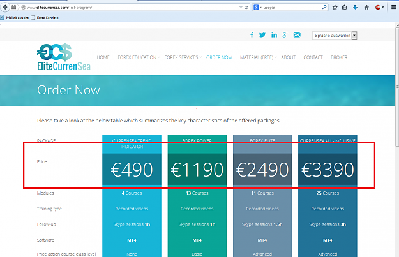Click the search magnifier icon
This screenshot has height=257, width=399.
tap(324, 7)
